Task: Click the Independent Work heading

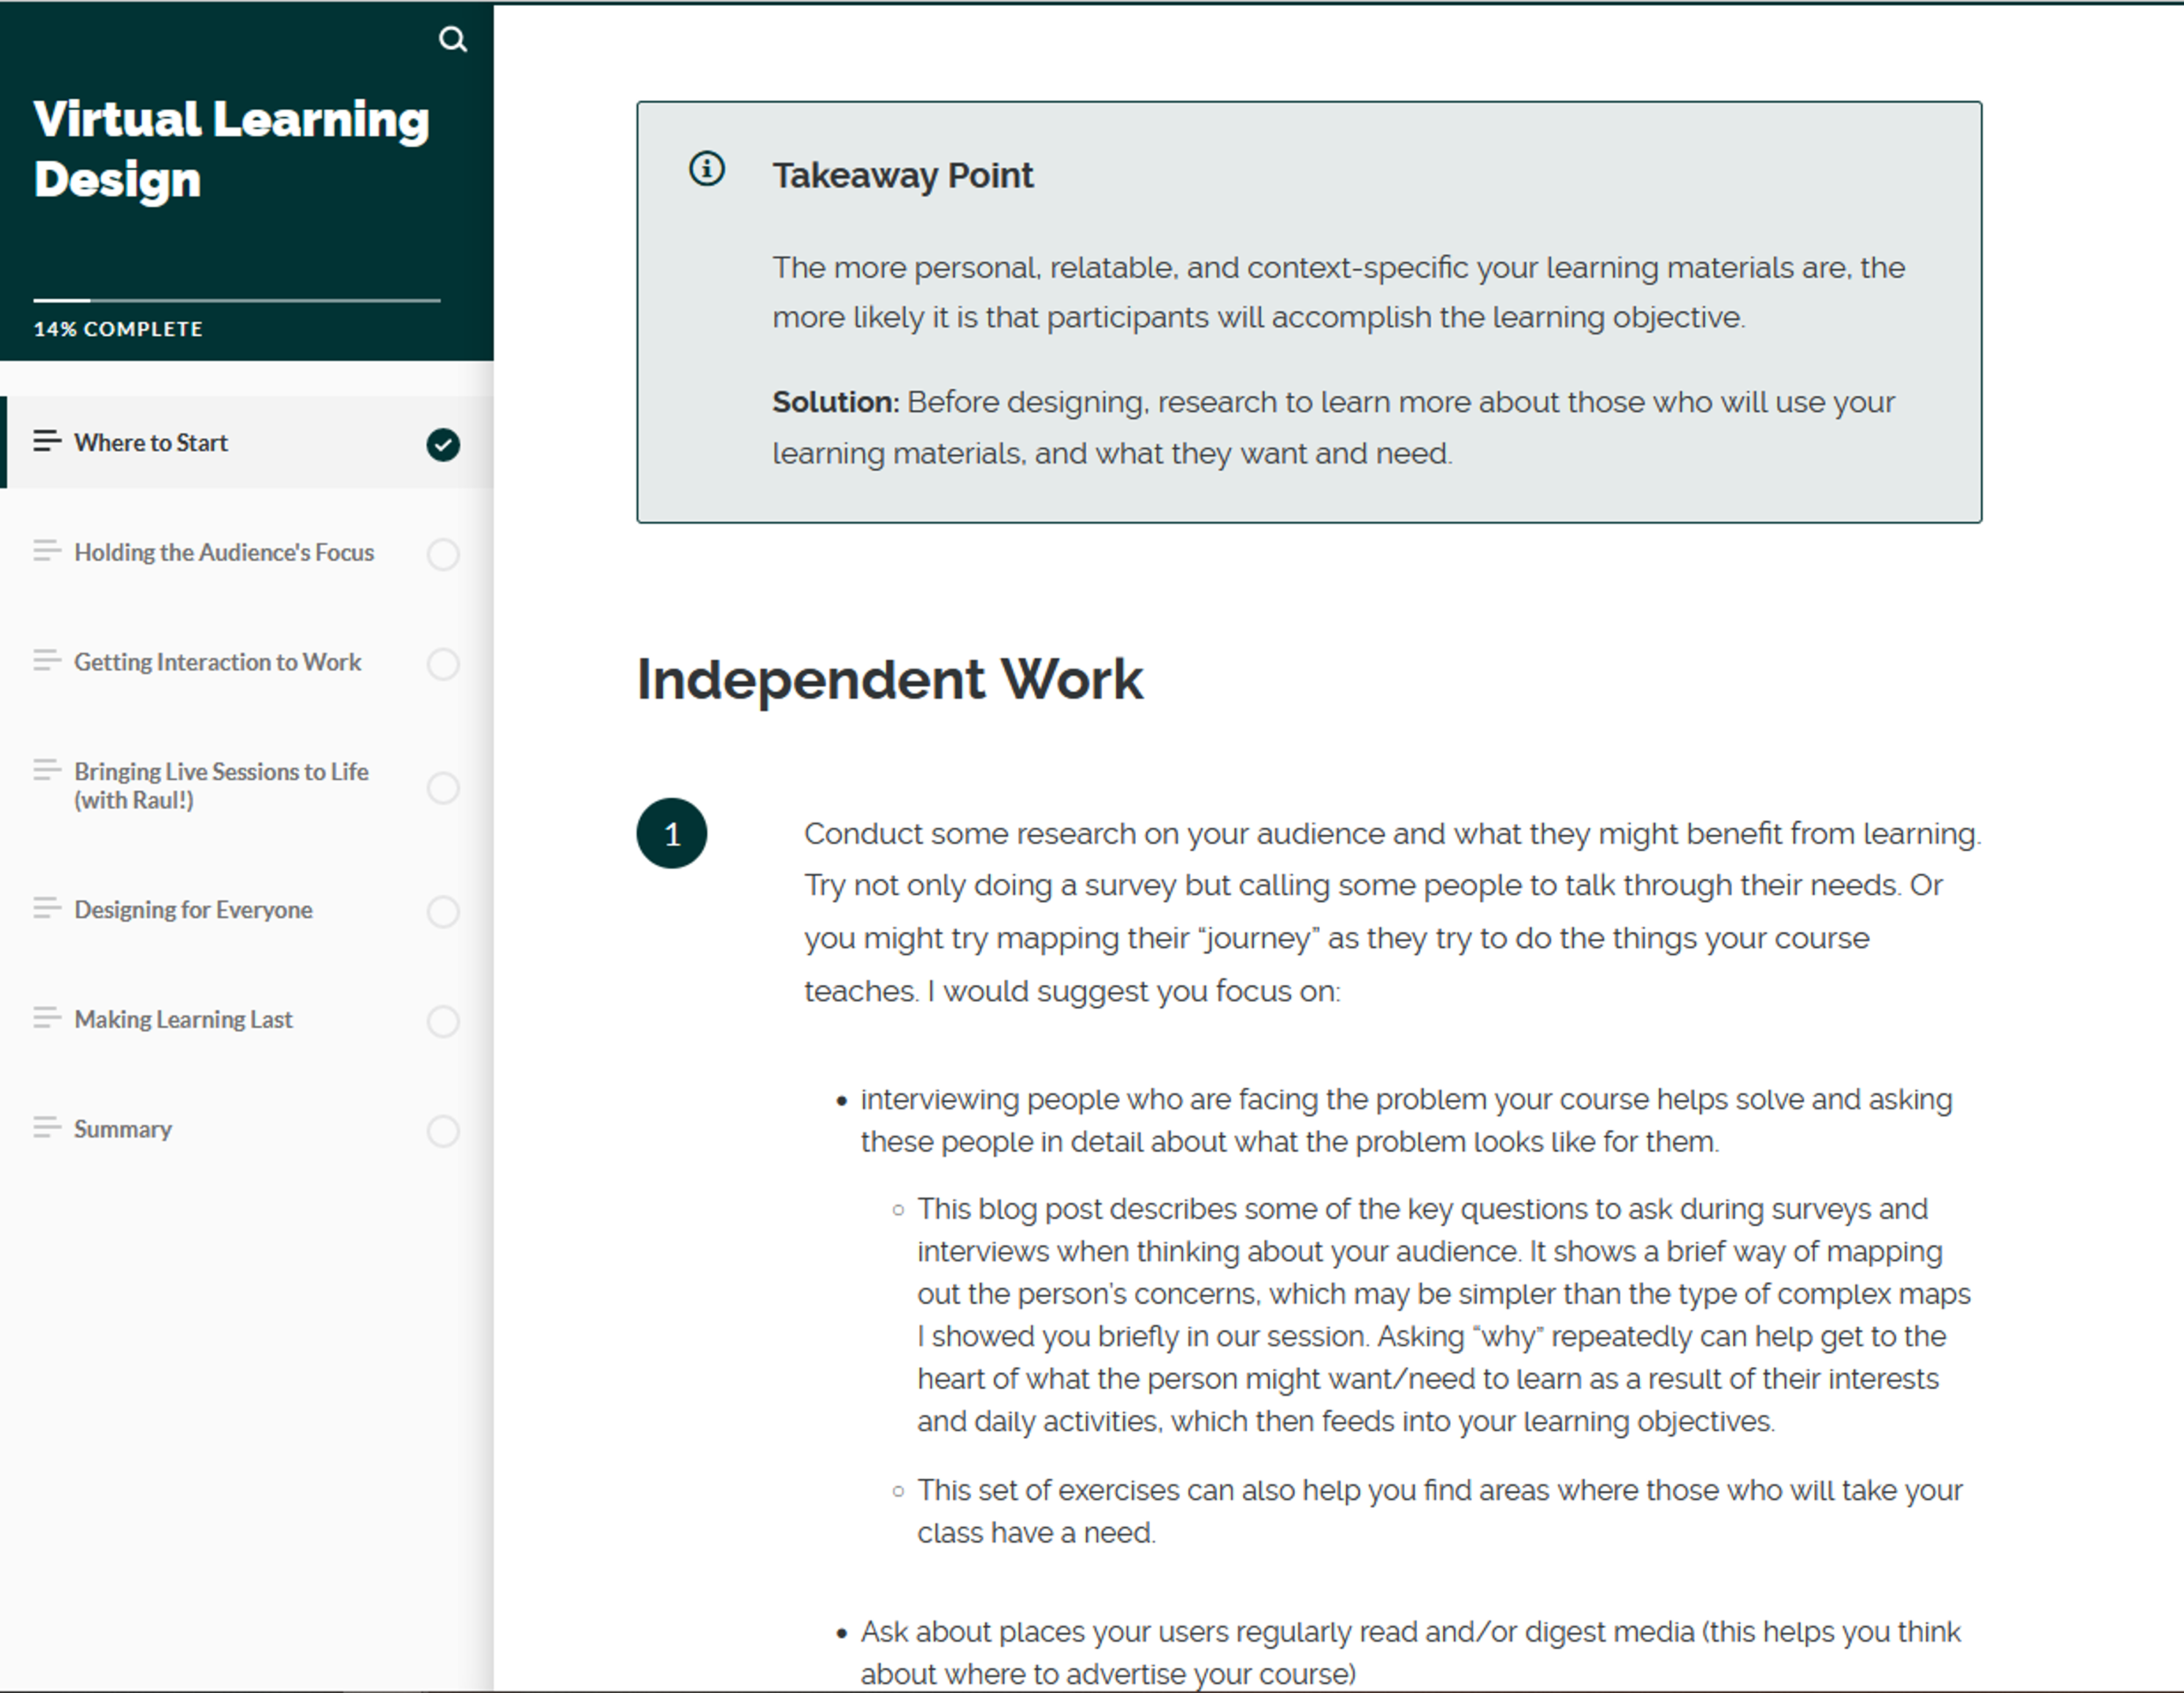Action: 889,680
